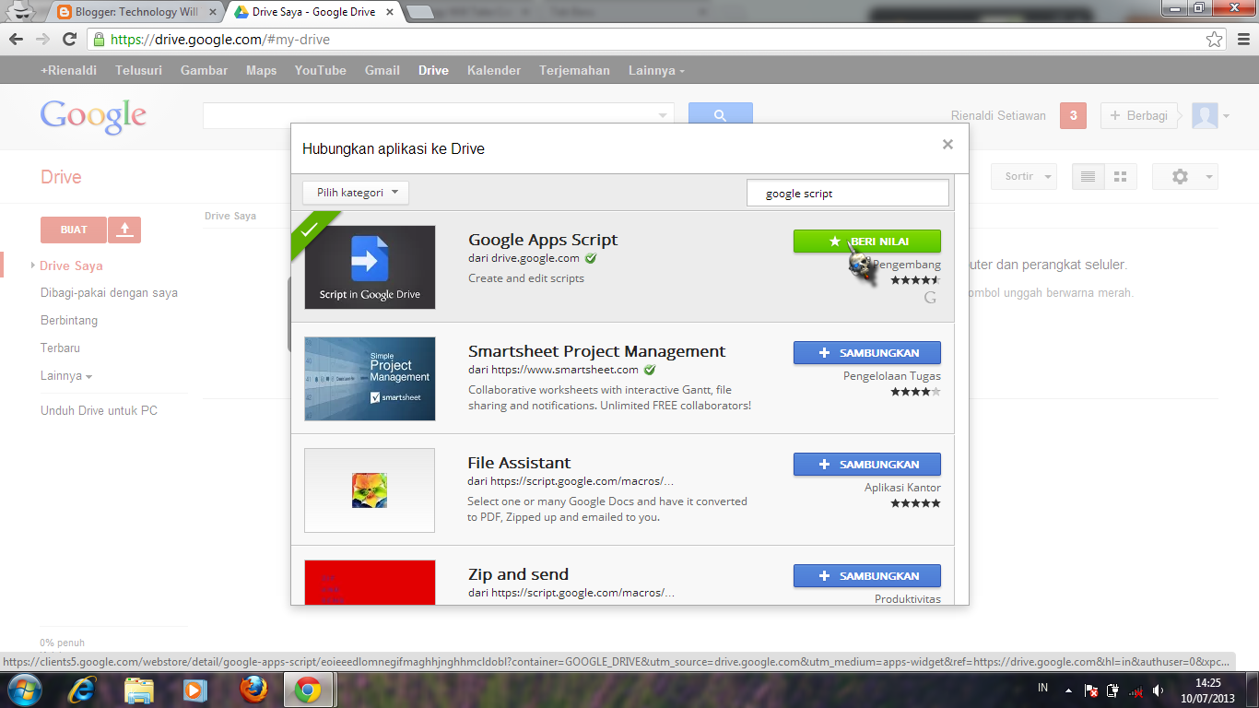Click the green BERI NILAI button
The height and width of the screenshot is (708, 1259).
pos(867,242)
